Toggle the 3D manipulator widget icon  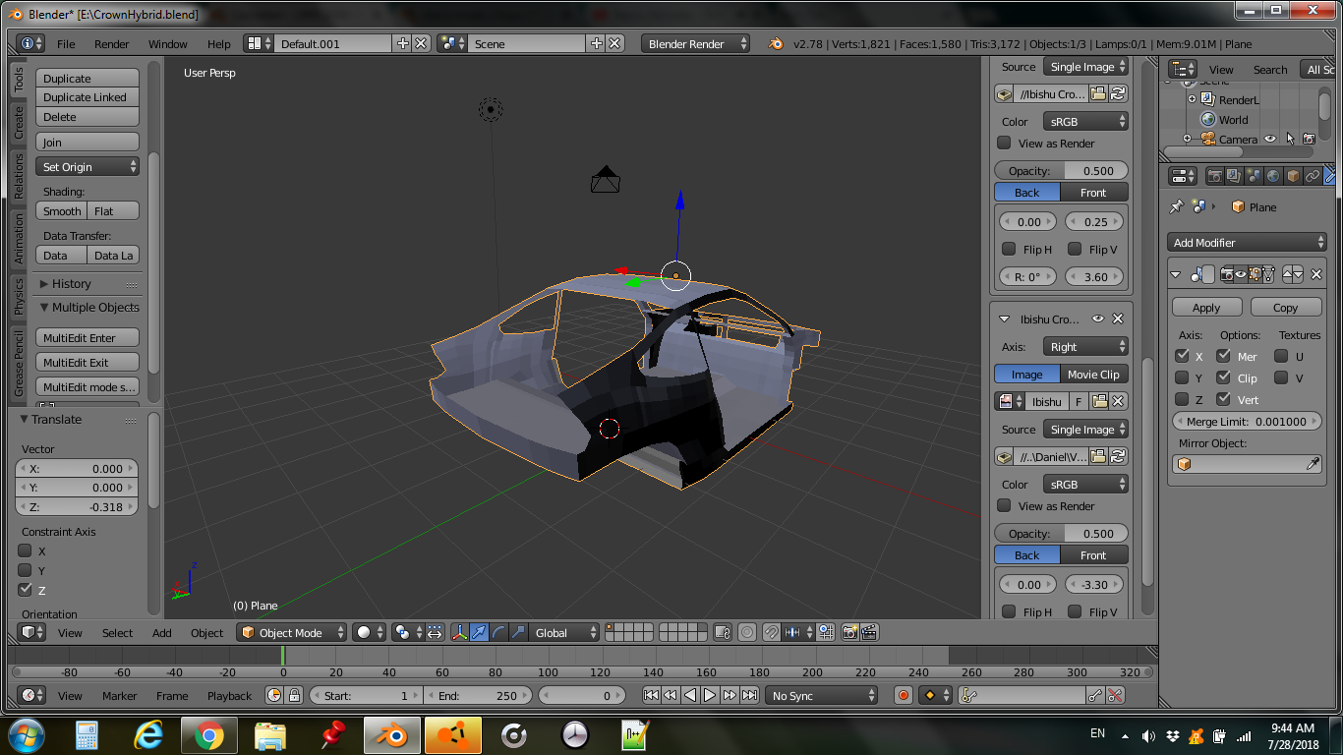click(x=459, y=632)
